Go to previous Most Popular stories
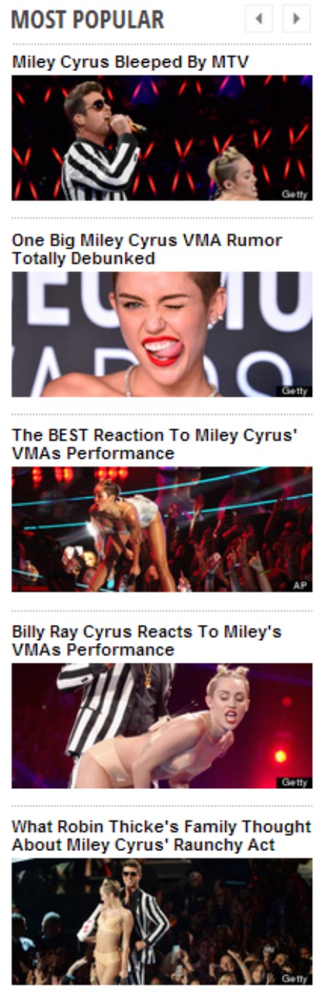The image size is (328, 993). 259,19
